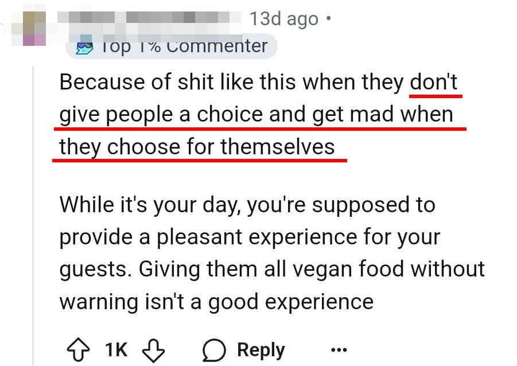
Task: Open the commenter's pixelated avatar
Action: [x=29, y=28]
